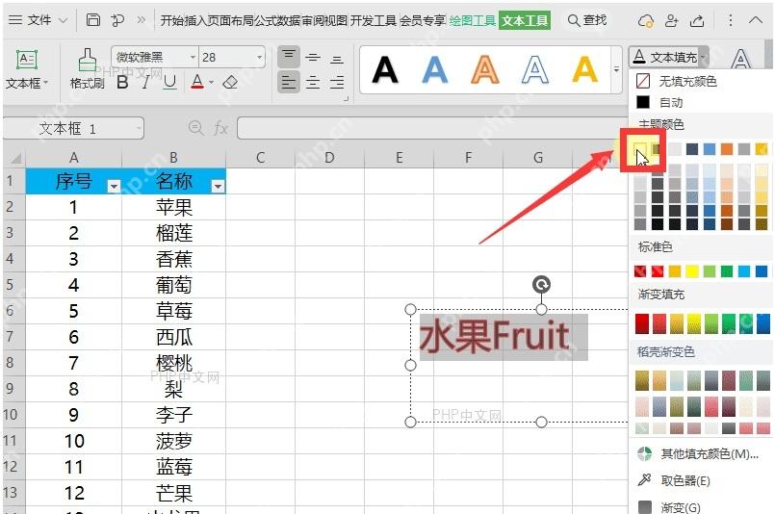Choose the blue outline A WordArt style

coord(534,69)
